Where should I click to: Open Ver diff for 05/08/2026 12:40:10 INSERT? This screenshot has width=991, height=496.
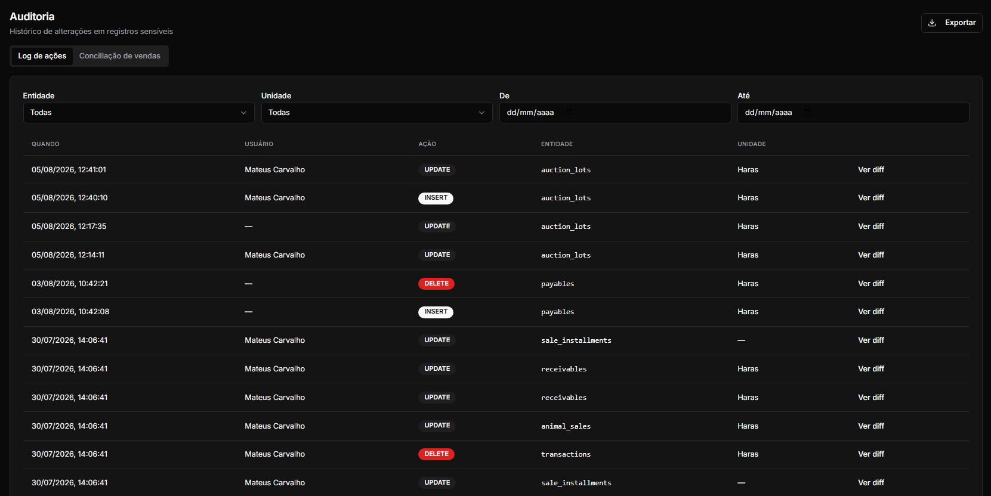(871, 198)
